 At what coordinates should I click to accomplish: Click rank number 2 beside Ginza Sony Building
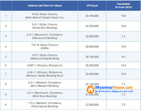tap(6, 26)
